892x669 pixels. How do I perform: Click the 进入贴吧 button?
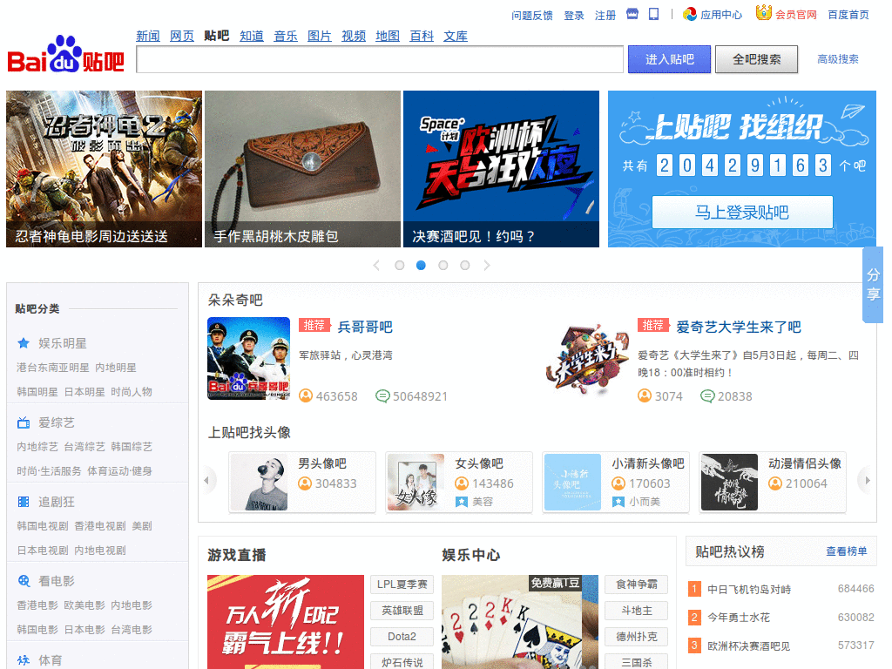coord(670,59)
